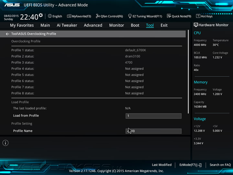233x175 pixels.
Task: Select Profile 5 status row
Action: (96, 75)
